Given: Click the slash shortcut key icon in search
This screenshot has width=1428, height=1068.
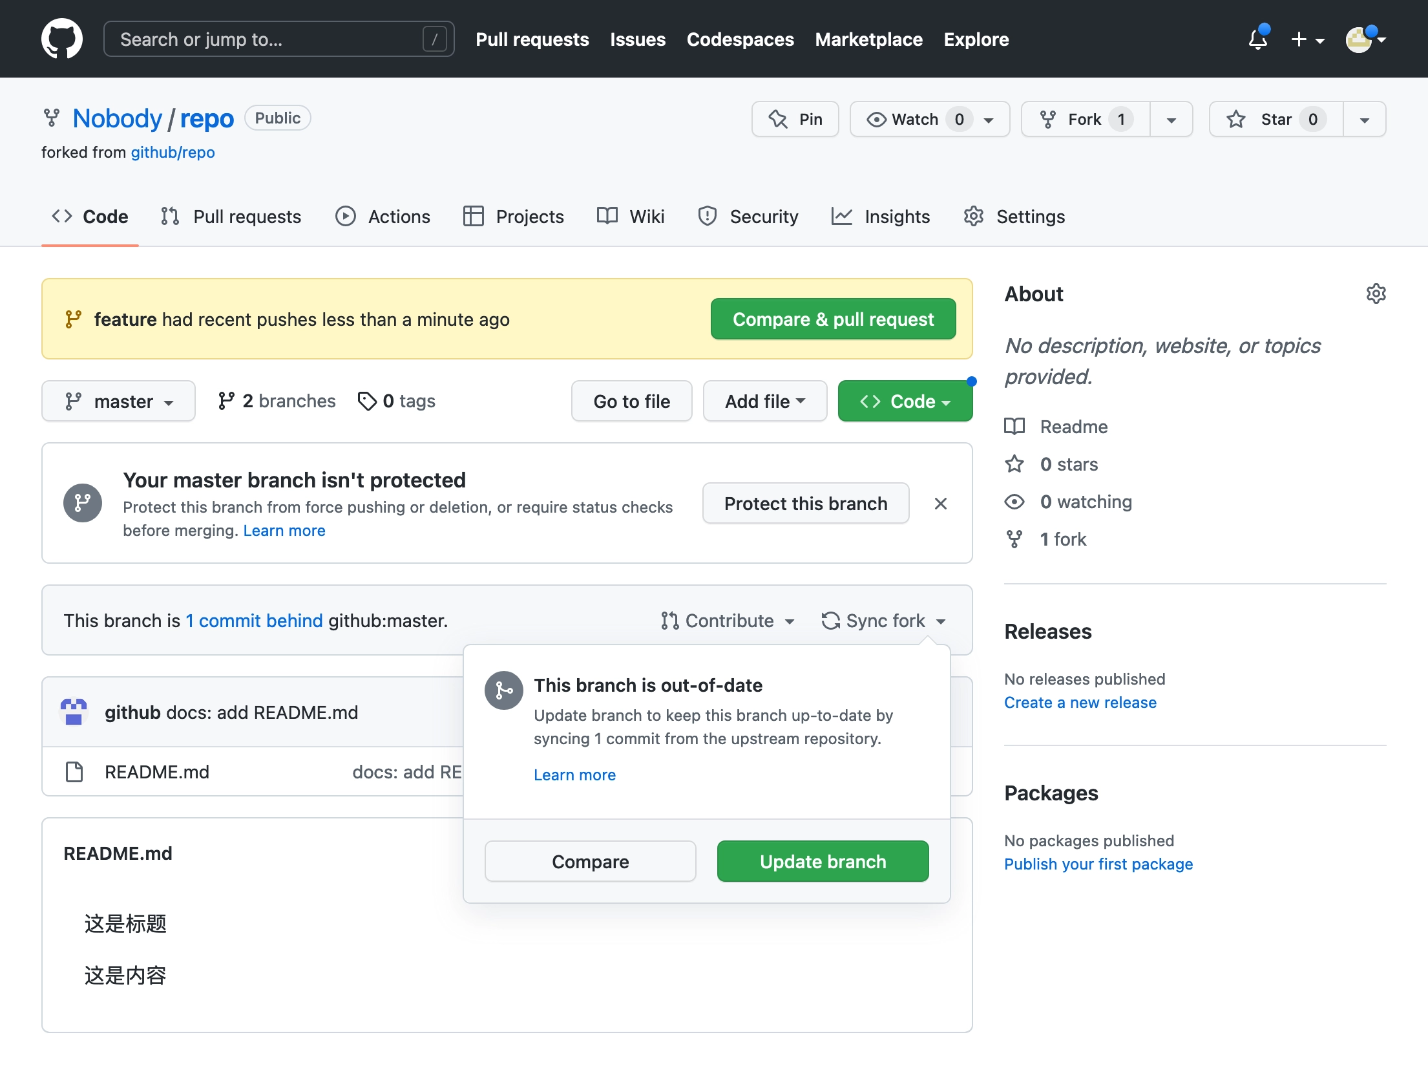Looking at the screenshot, I should 434,39.
